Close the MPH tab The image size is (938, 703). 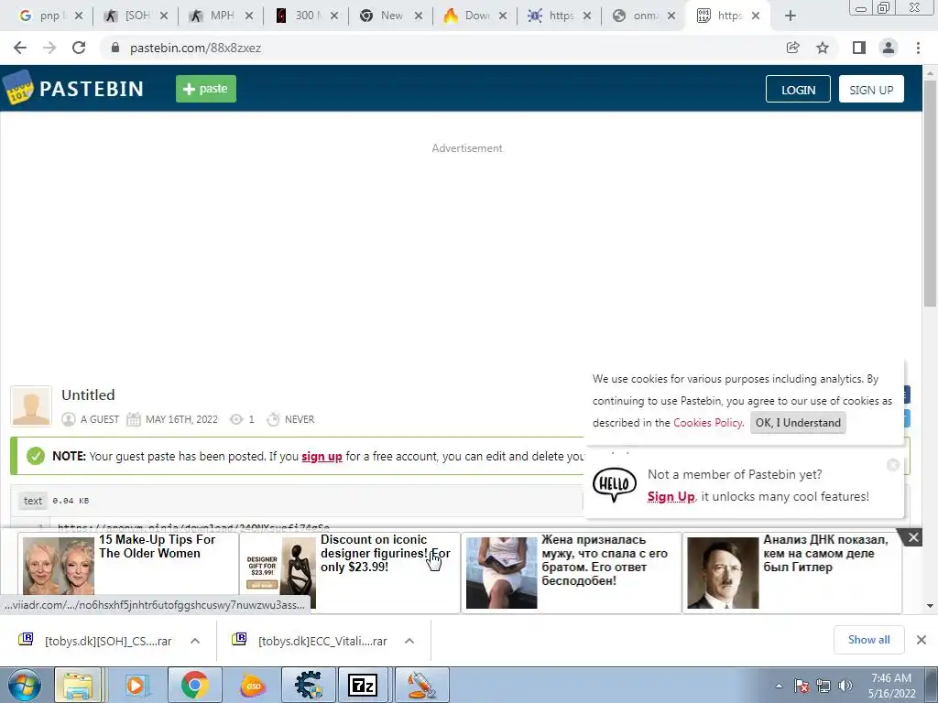tap(249, 16)
